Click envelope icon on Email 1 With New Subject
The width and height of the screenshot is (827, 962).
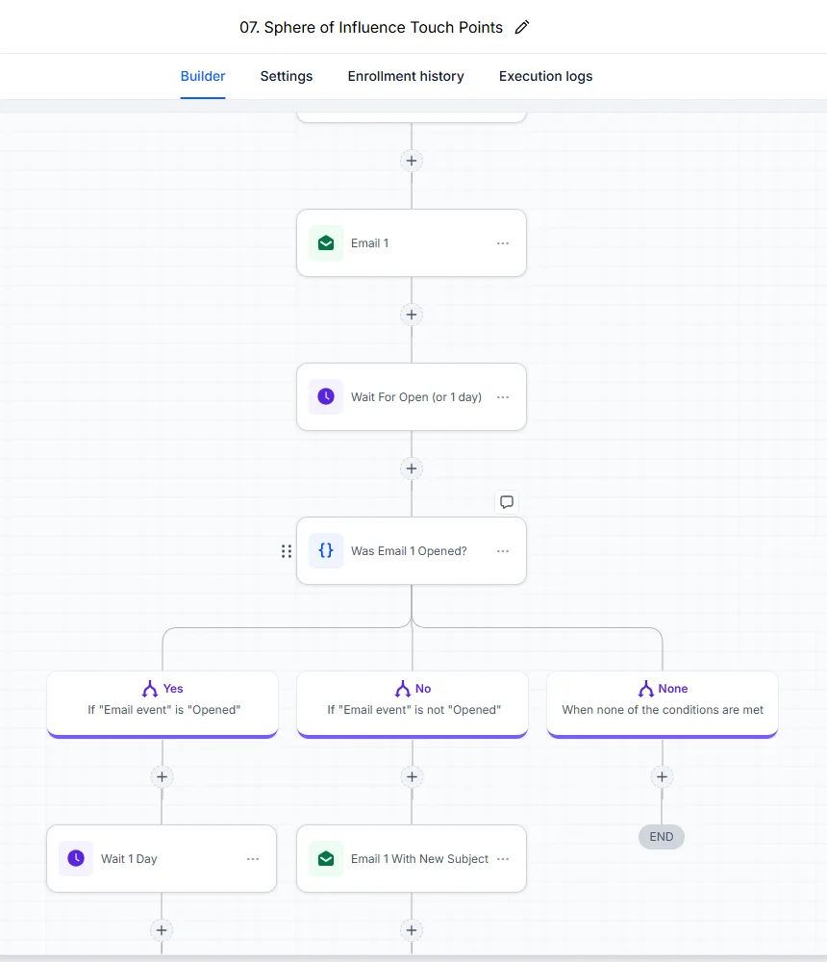pyautogui.click(x=326, y=858)
